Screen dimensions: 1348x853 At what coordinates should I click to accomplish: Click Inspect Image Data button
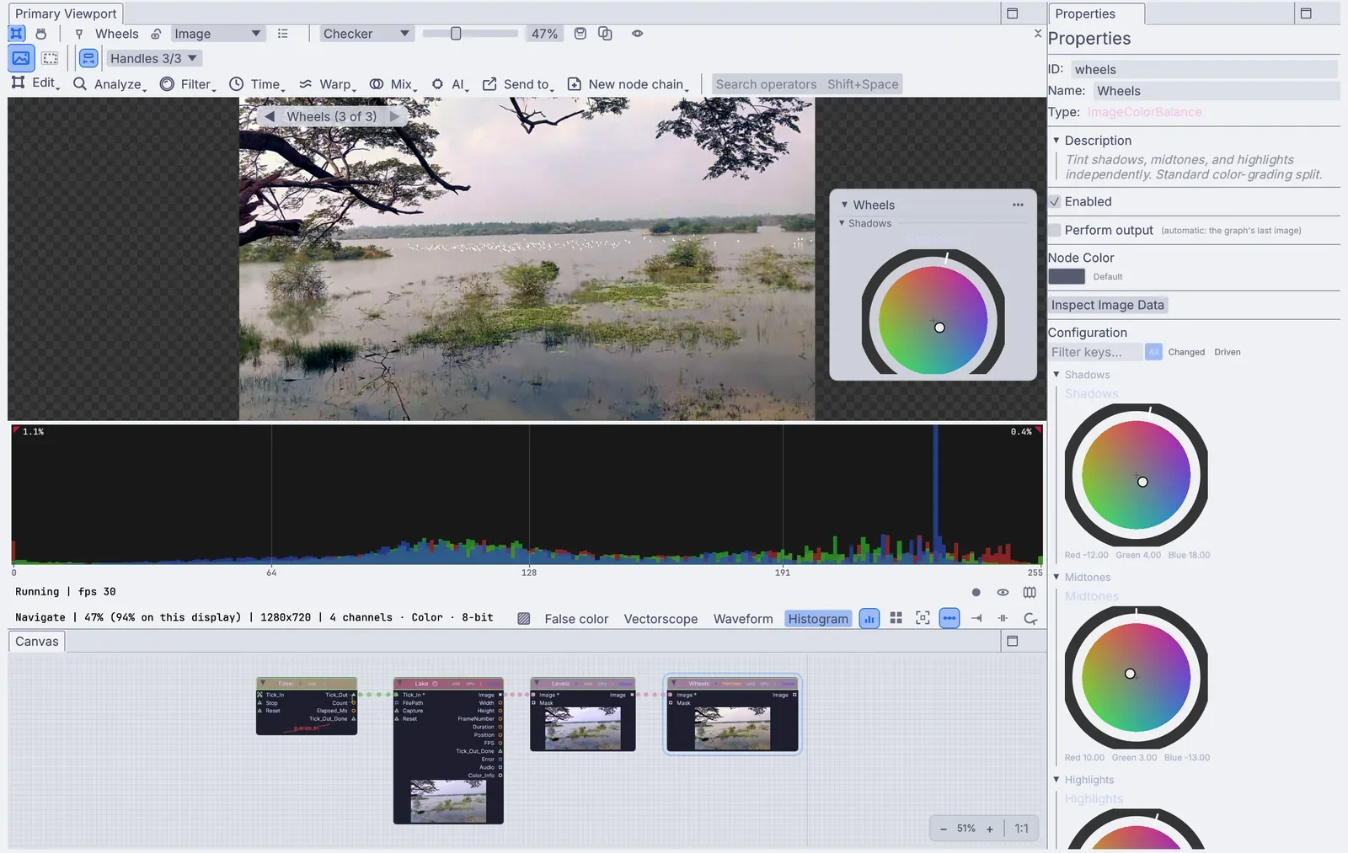coord(1108,306)
